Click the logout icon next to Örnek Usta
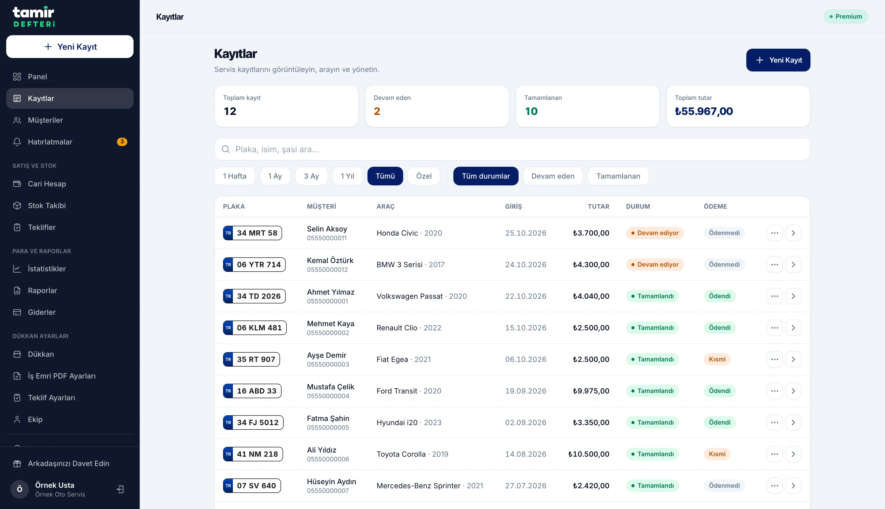Image resolution: width=885 pixels, height=509 pixels. point(120,489)
